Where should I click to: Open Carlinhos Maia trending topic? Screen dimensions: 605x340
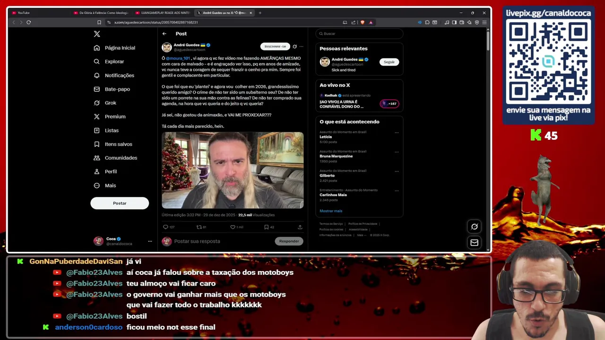333,195
